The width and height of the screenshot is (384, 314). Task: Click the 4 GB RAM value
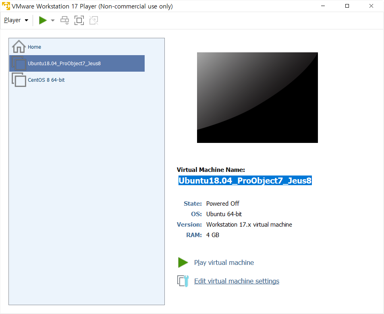213,235
